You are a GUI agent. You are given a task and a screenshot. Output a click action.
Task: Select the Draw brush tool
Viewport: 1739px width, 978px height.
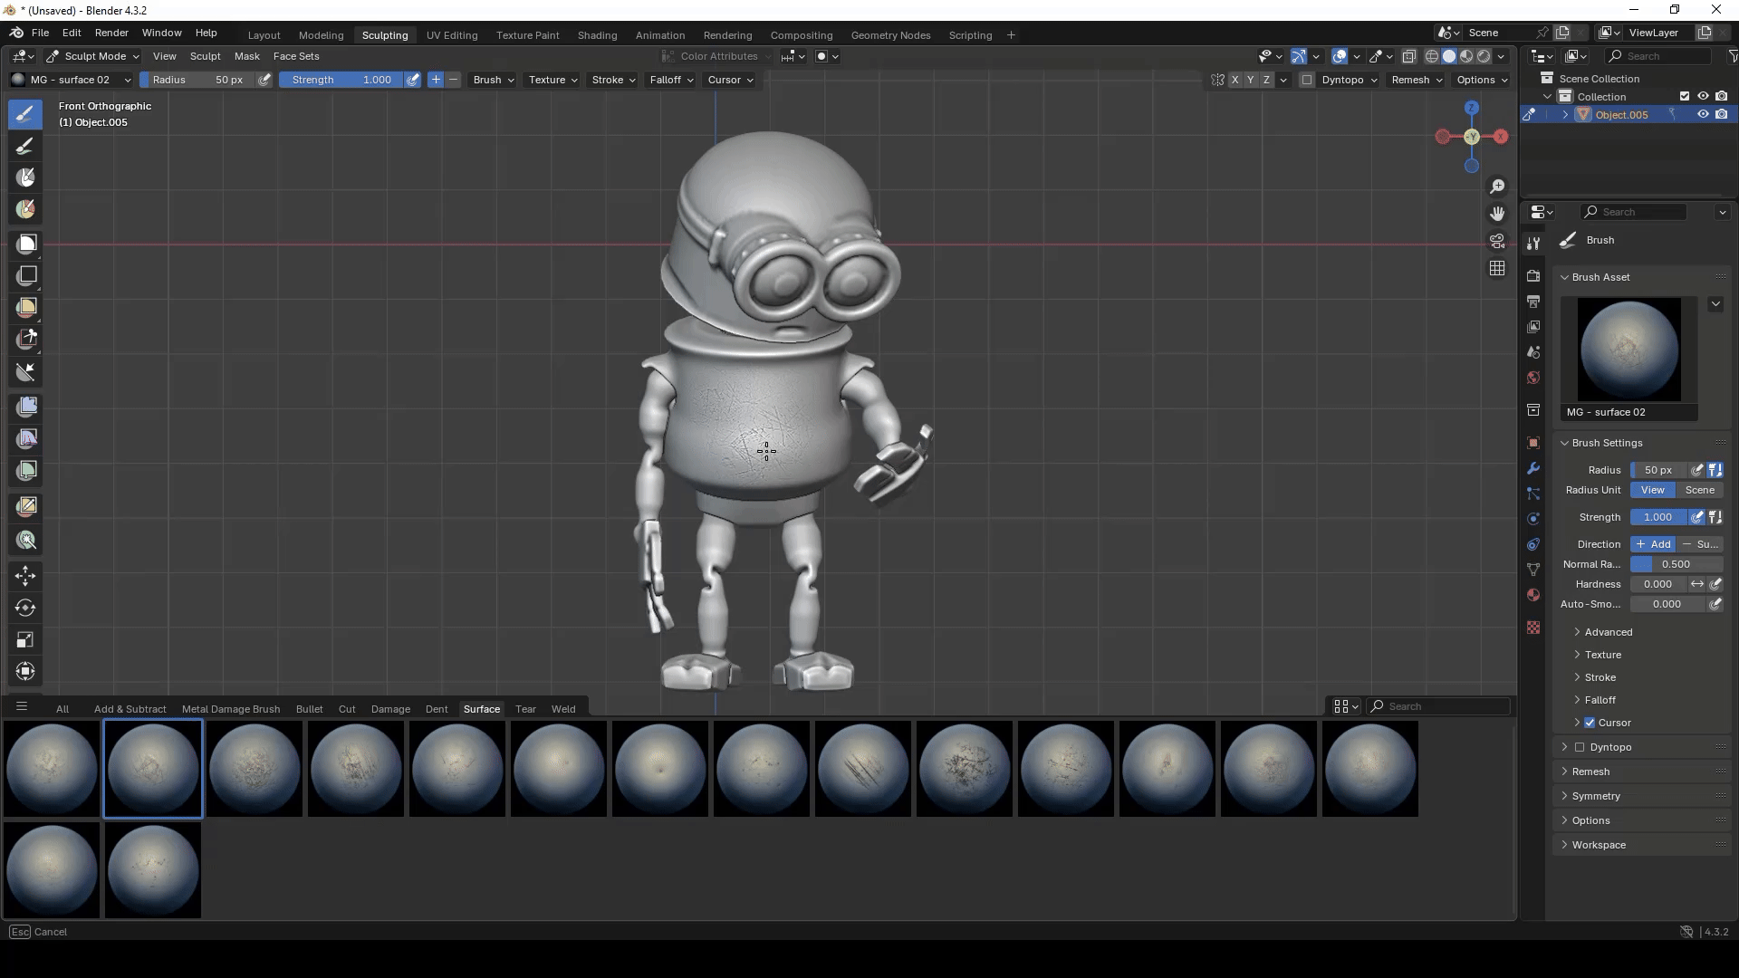tap(25, 114)
